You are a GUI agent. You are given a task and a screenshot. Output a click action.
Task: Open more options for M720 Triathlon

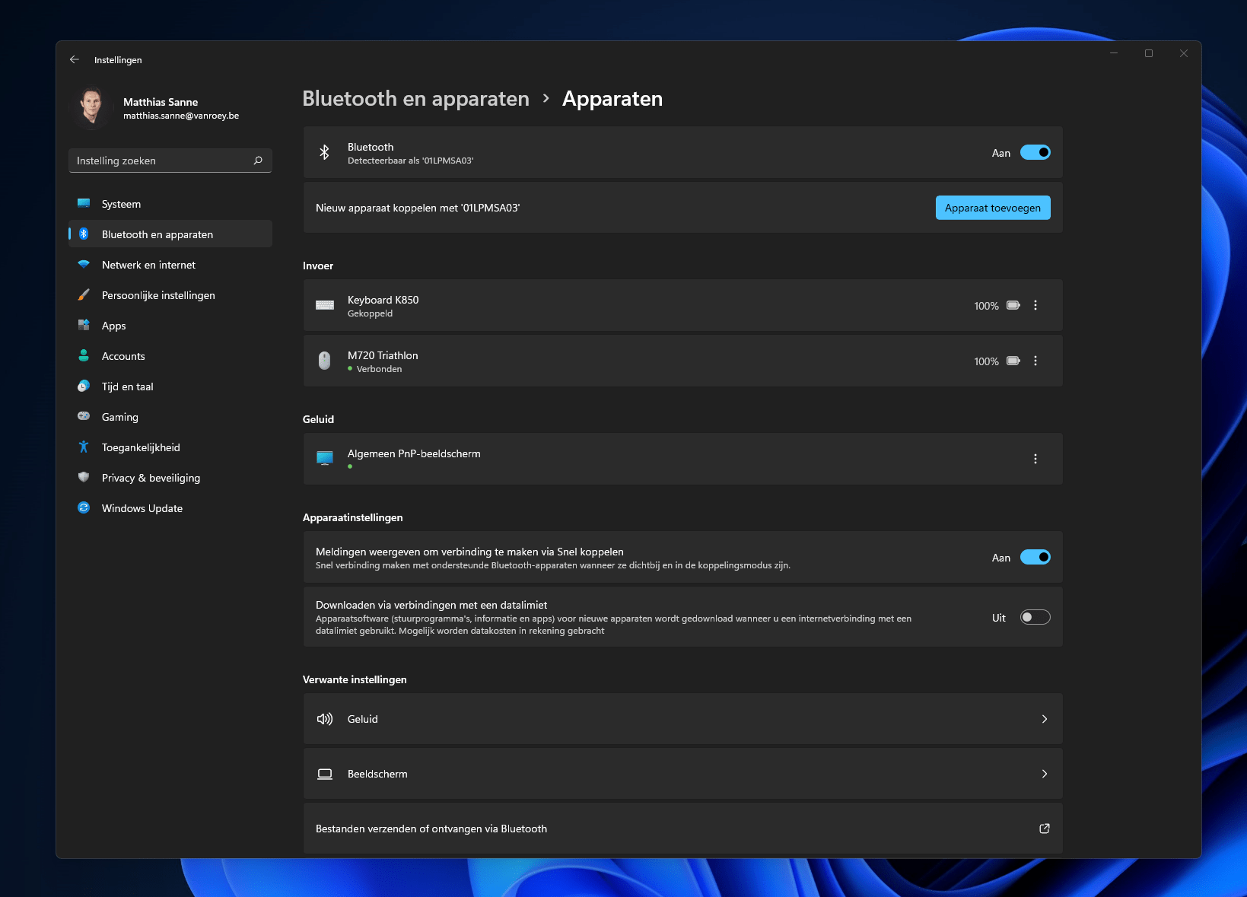[1035, 361]
